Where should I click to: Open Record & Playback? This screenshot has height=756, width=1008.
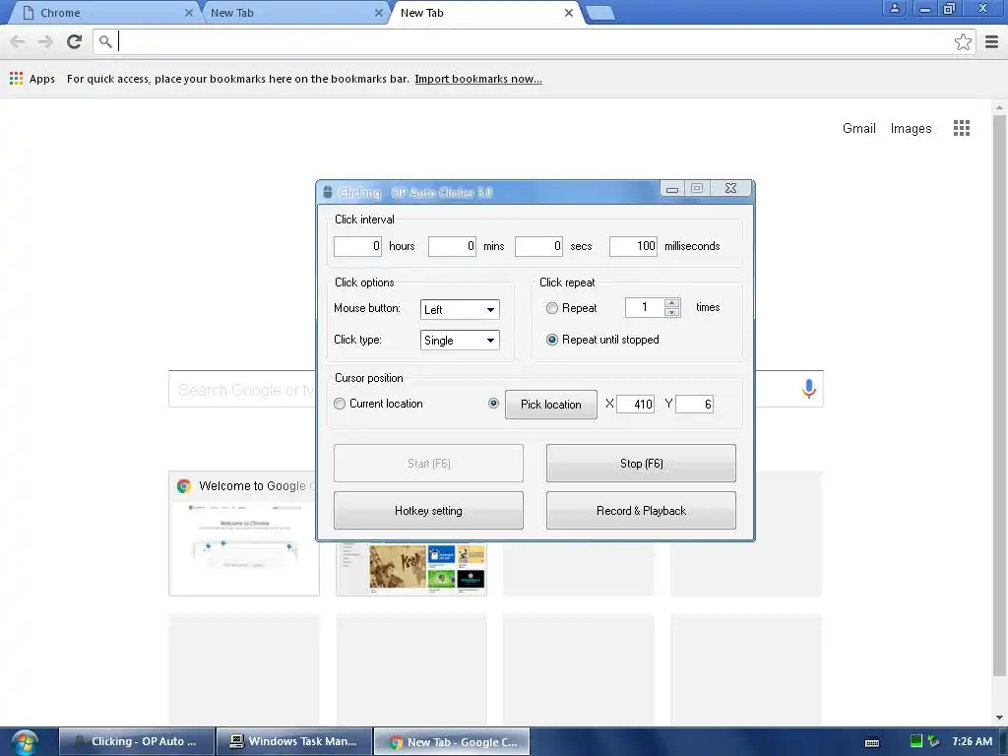click(641, 511)
